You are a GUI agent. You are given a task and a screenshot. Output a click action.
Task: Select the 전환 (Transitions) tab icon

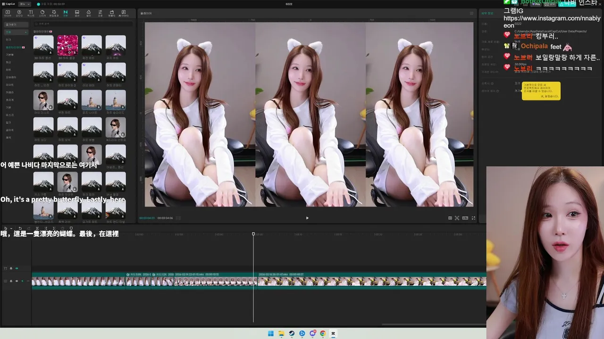(66, 13)
